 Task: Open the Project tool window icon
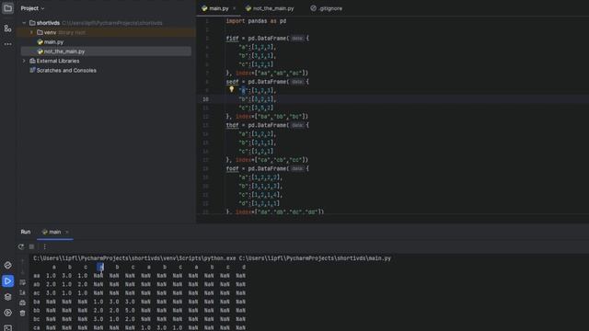[x=8, y=8]
